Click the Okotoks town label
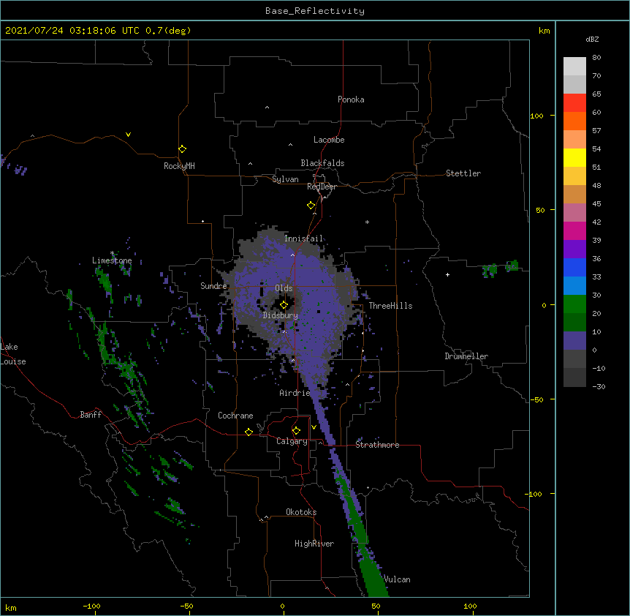Screen dimensions: 630x616 [301, 512]
